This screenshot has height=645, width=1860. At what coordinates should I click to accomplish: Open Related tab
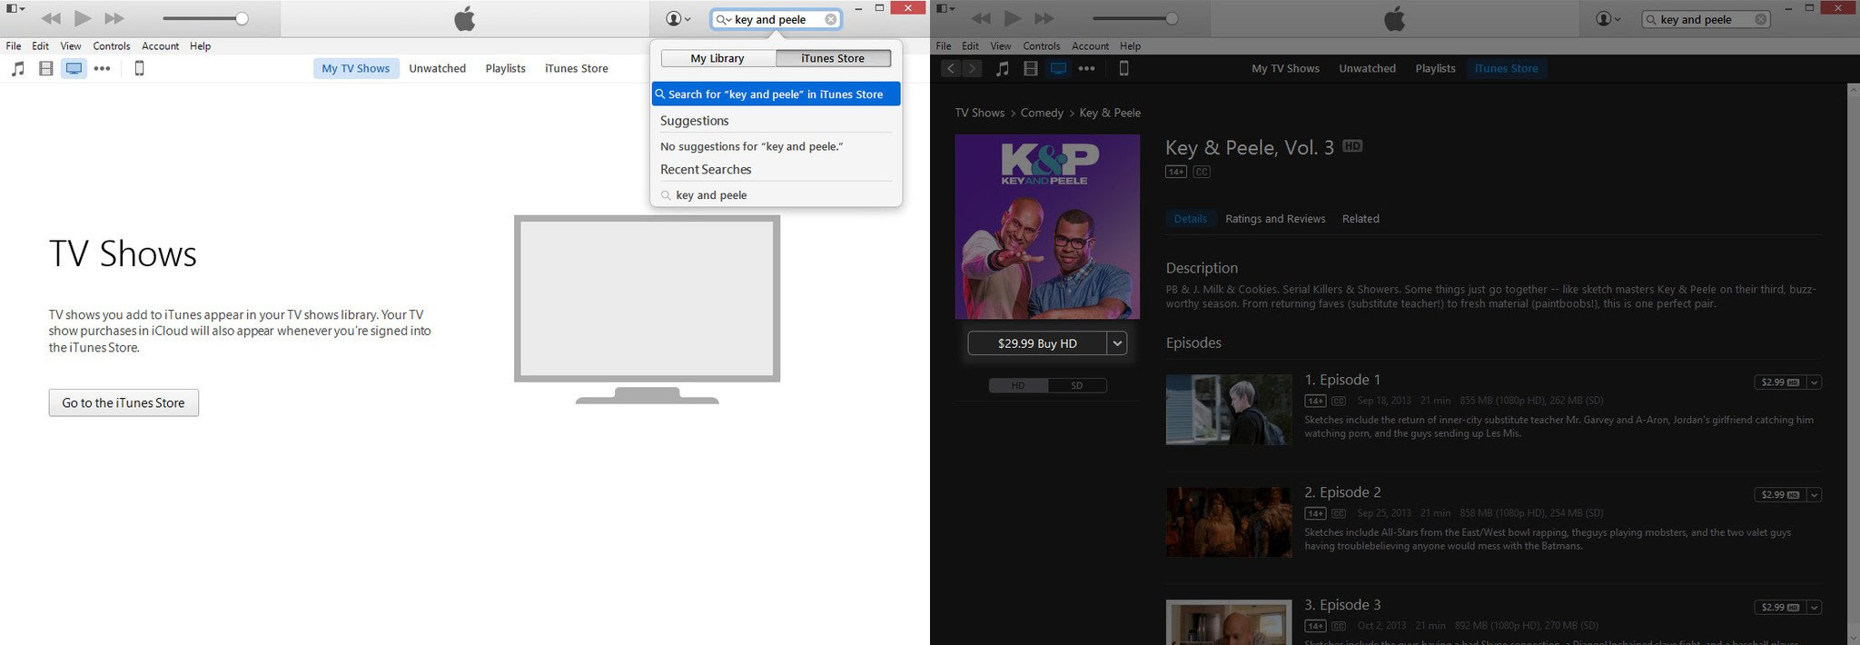[x=1360, y=219]
